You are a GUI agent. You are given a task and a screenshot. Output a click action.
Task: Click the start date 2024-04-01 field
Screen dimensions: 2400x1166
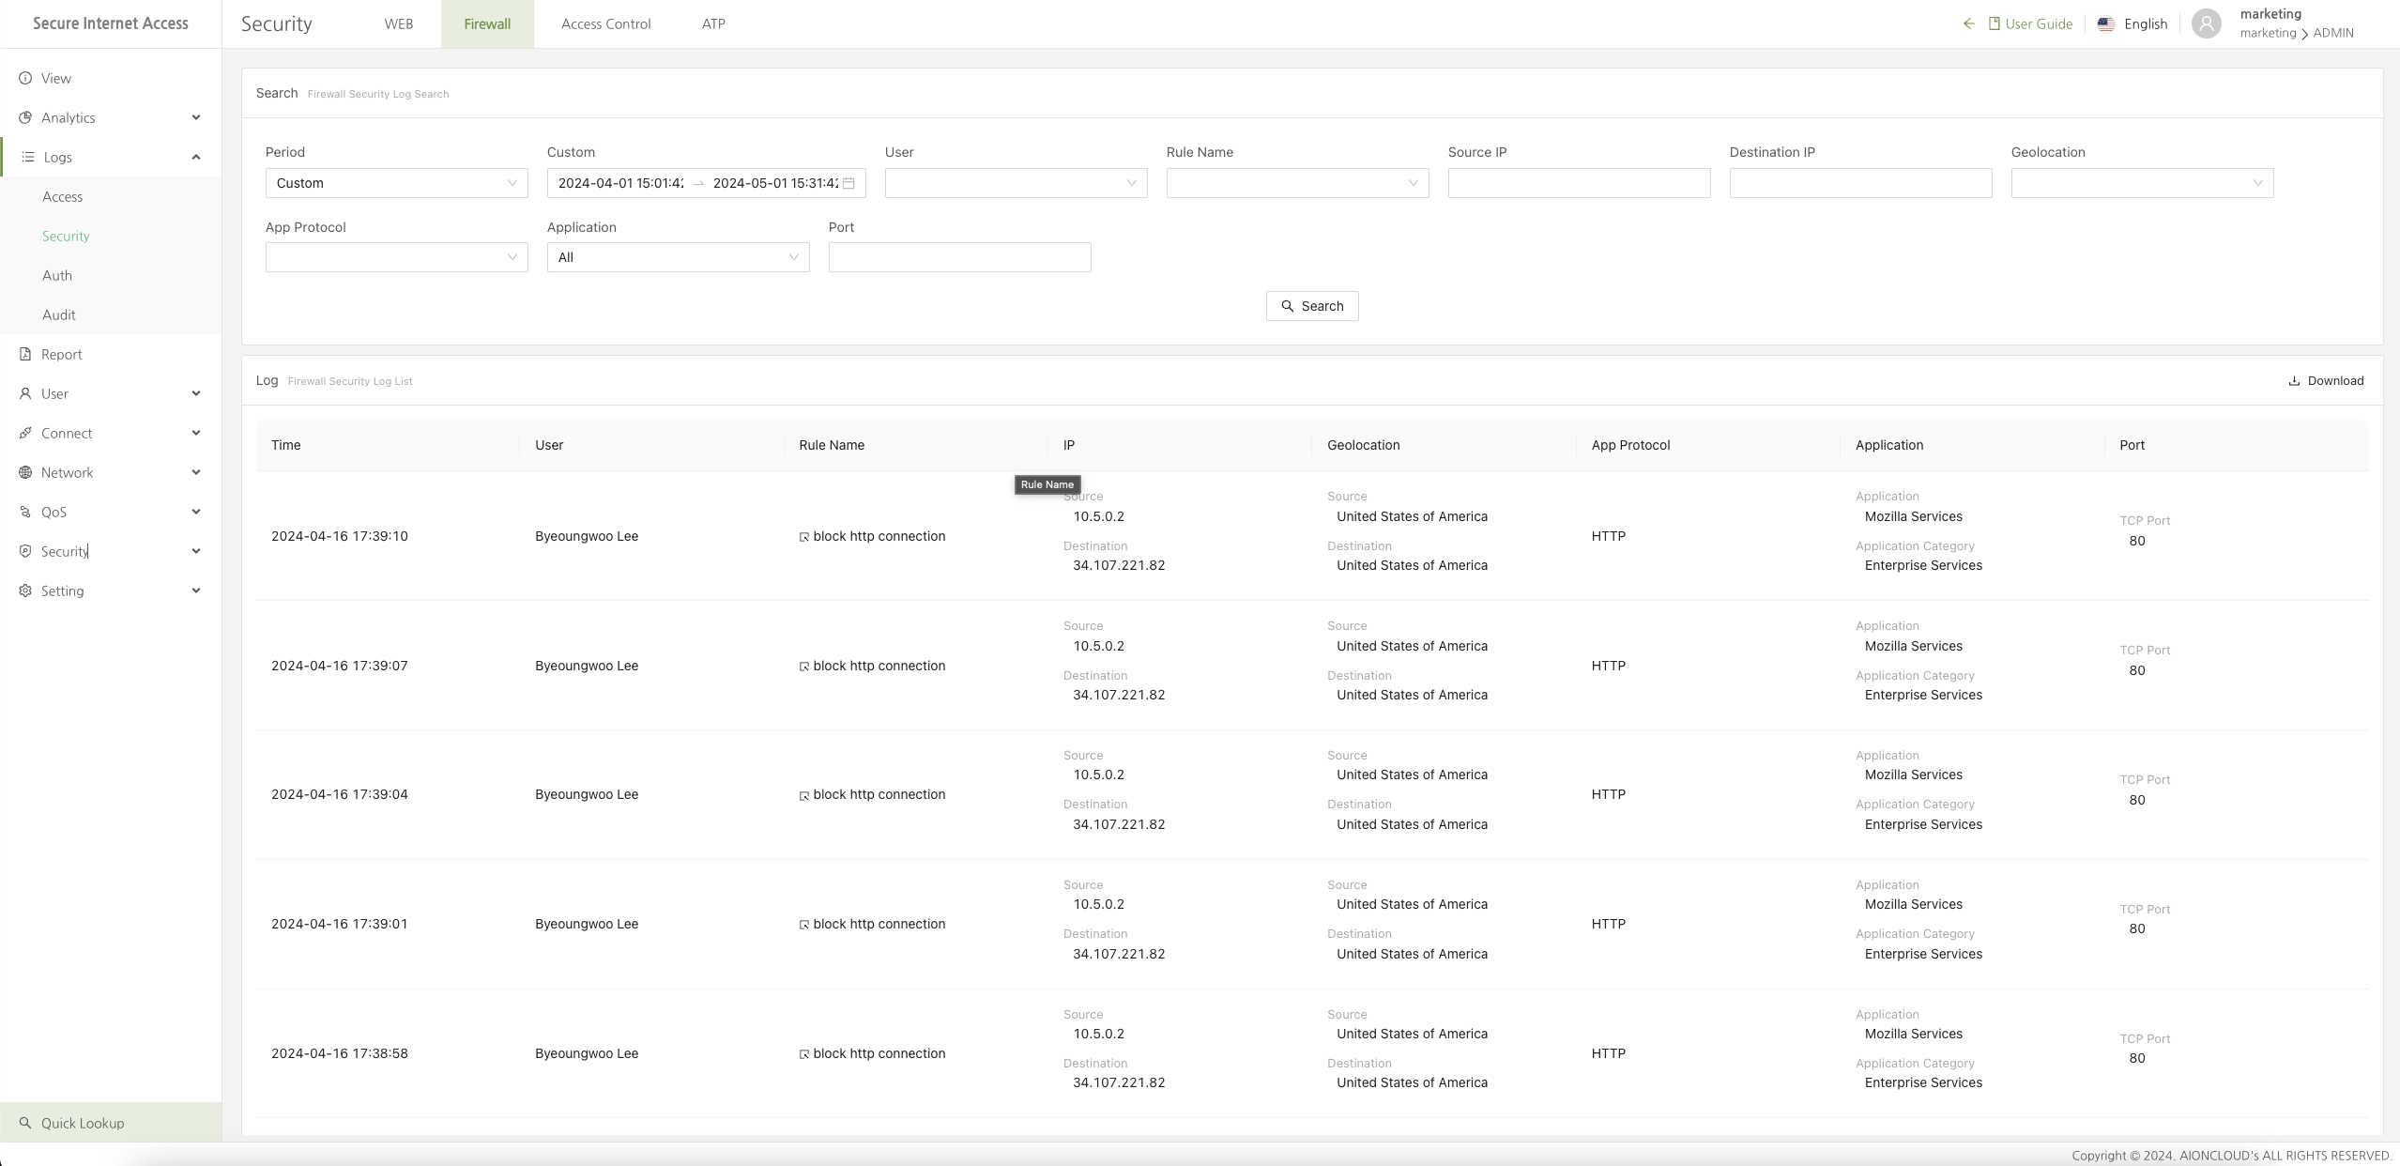[x=620, y=183]
